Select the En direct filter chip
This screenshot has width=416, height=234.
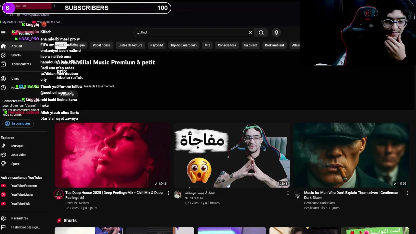(251, 45)
